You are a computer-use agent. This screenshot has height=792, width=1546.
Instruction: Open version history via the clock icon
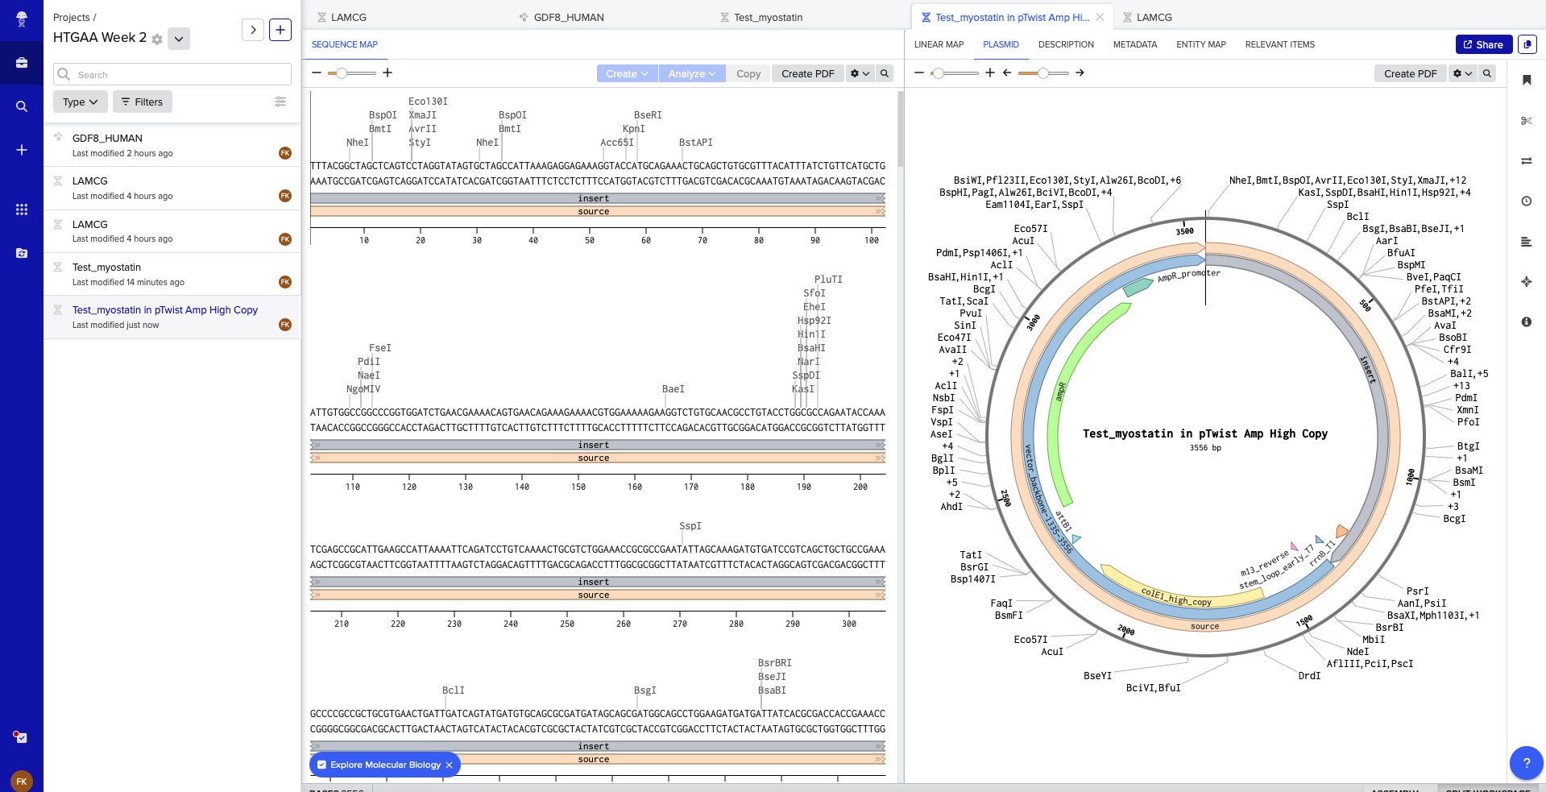pyautogui.click(x=1525, y=201)
